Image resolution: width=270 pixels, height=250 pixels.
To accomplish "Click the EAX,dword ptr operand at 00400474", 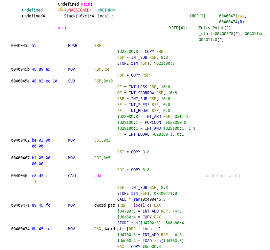I will coord(127,229).
